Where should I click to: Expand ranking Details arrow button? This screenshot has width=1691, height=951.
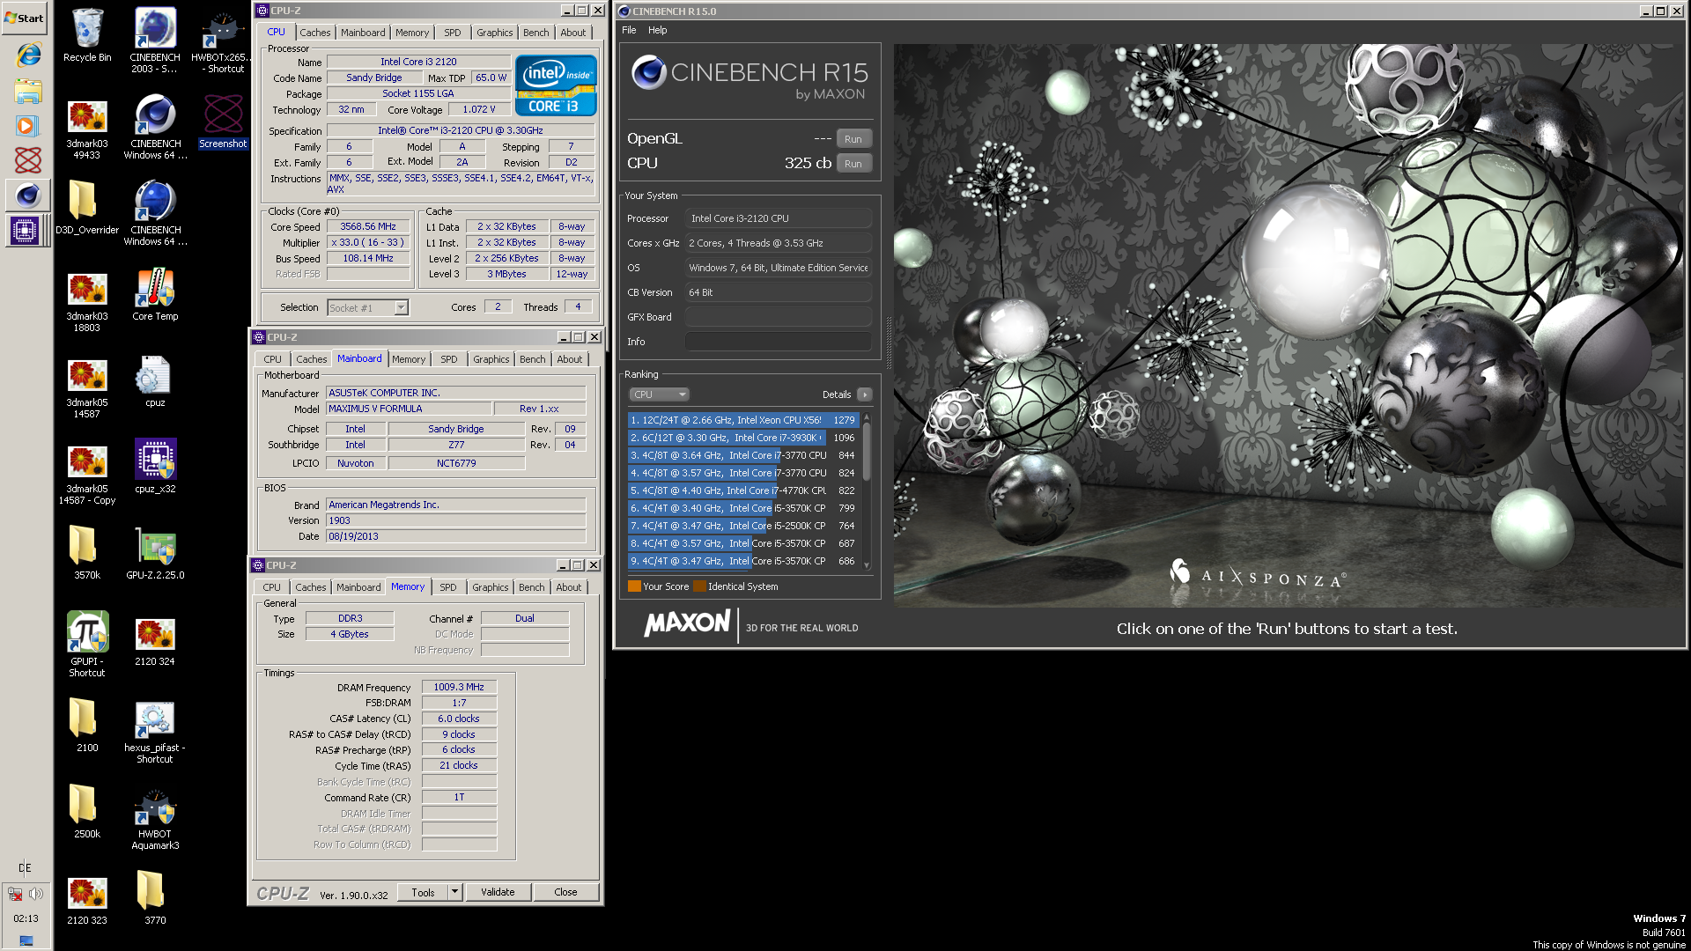click(x=865, y=394)
